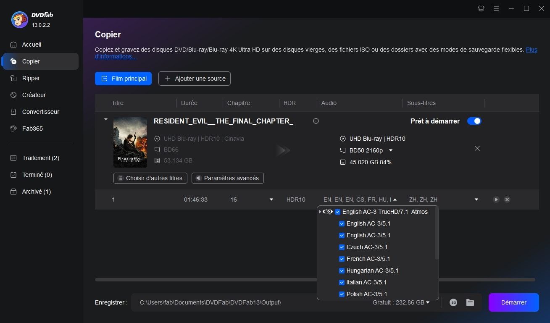Open the Créateur module
The height and width of the screenshot is (323, 550).
pos(40,95)
